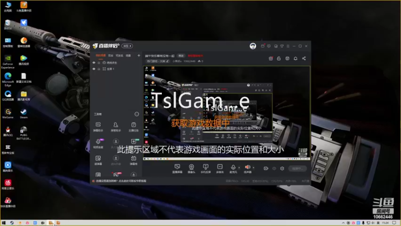Open the hamburger menu icon in title bar
Image resolution: width=401 pixels, height=226 pixels.
(x=288, y=46)
